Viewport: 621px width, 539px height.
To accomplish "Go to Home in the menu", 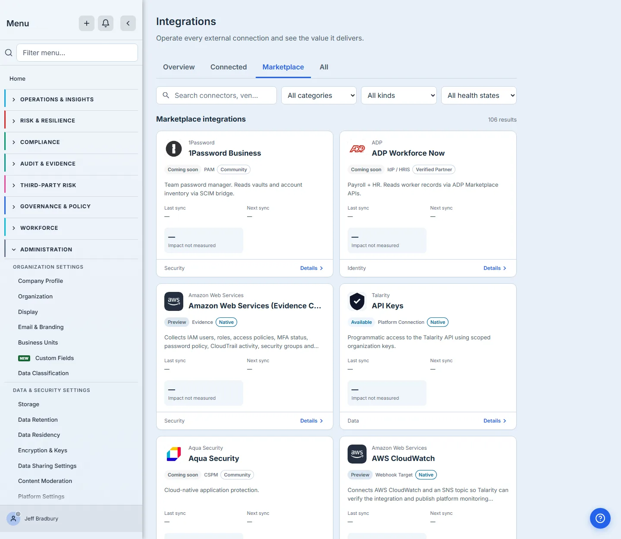I will tap(17, 79).
